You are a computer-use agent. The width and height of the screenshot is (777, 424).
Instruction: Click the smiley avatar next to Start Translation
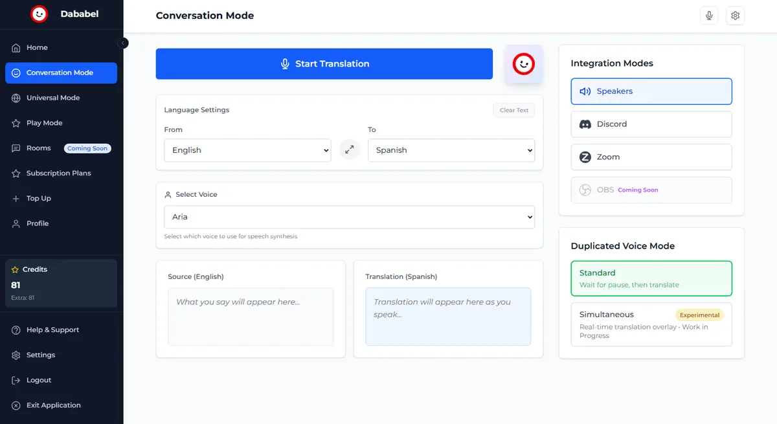(x=524, y=63)
